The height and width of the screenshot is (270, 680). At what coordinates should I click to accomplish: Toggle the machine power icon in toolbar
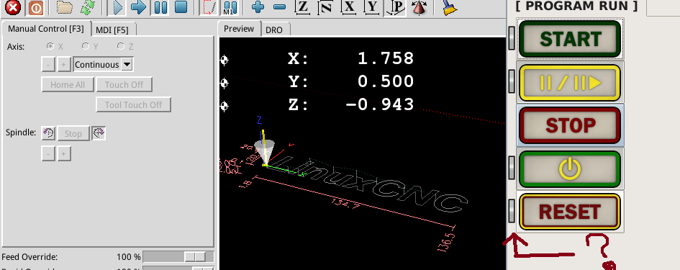(36, 7)
